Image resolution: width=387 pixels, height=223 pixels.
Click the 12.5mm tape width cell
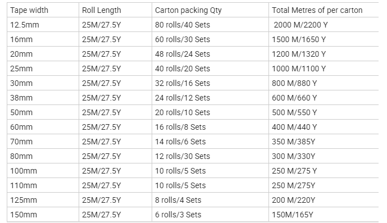[43, 25]
